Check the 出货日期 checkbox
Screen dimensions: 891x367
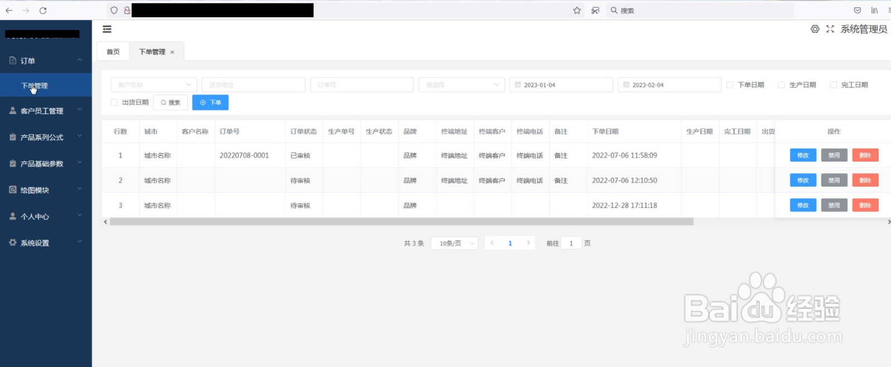point(114,102)
